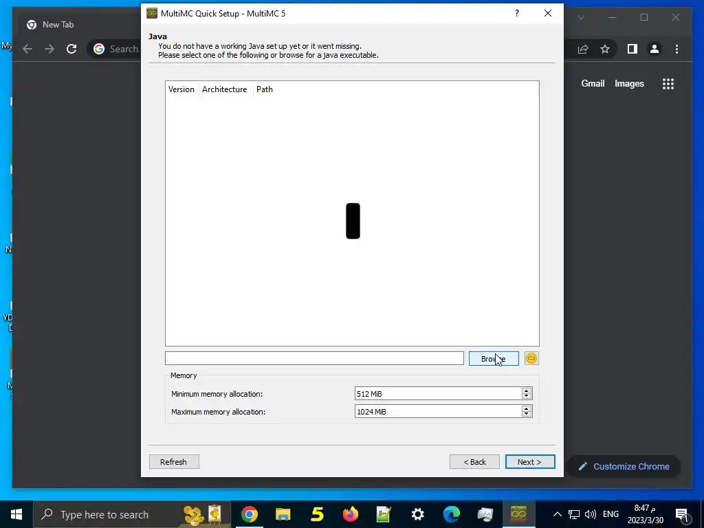The width and height of the screenshot is (704, 528).
Task: Open the clock showing 8:47
Action: (x=645, y=514)
